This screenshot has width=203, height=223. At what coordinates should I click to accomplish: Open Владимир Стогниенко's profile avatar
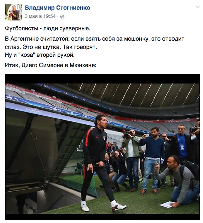(13, 12)
